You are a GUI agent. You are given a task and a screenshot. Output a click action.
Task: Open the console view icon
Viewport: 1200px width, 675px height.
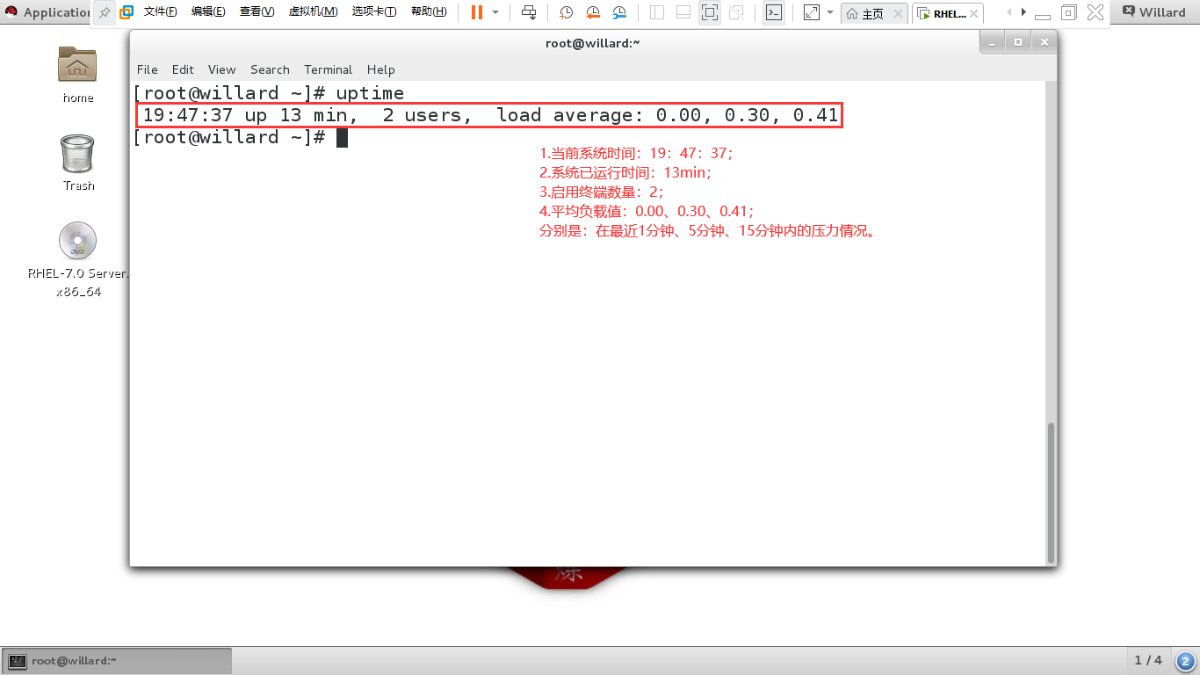(x=774, y=13)
